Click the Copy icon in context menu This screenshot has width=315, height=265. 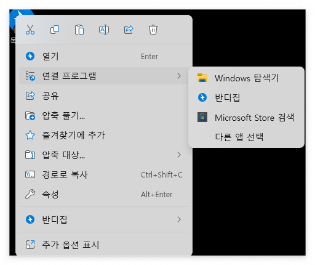click(55, 30)
